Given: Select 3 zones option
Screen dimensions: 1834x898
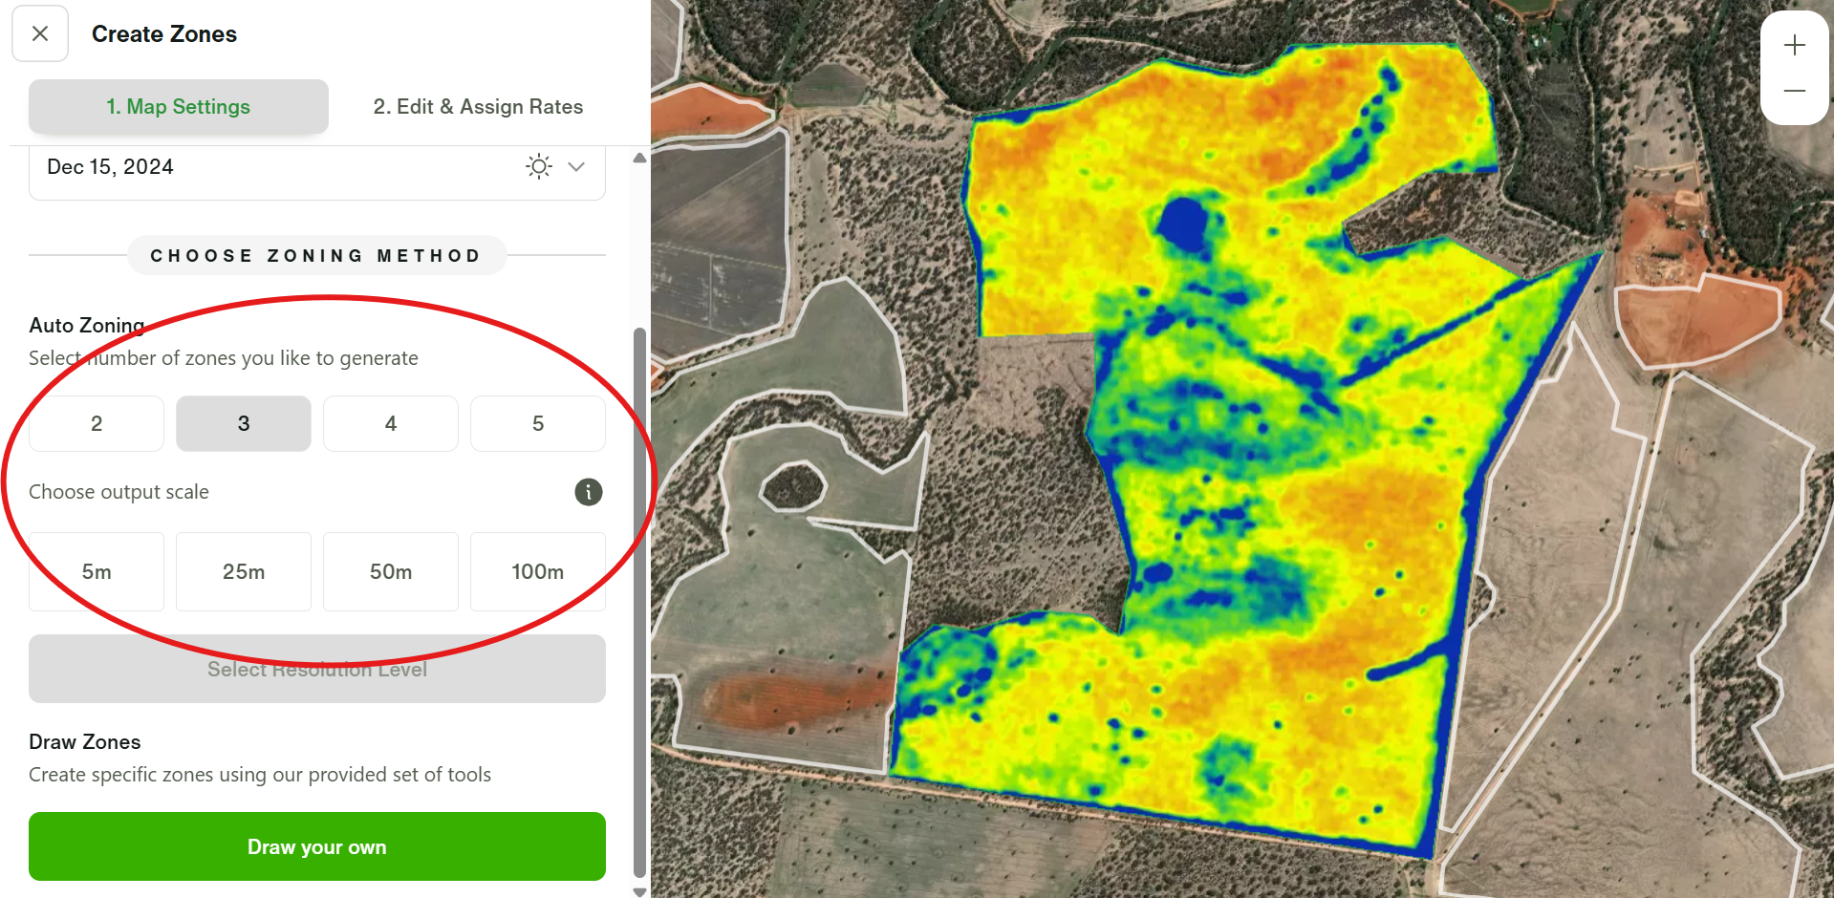Looking at the screenshot, I should click(x=244, y=423).
